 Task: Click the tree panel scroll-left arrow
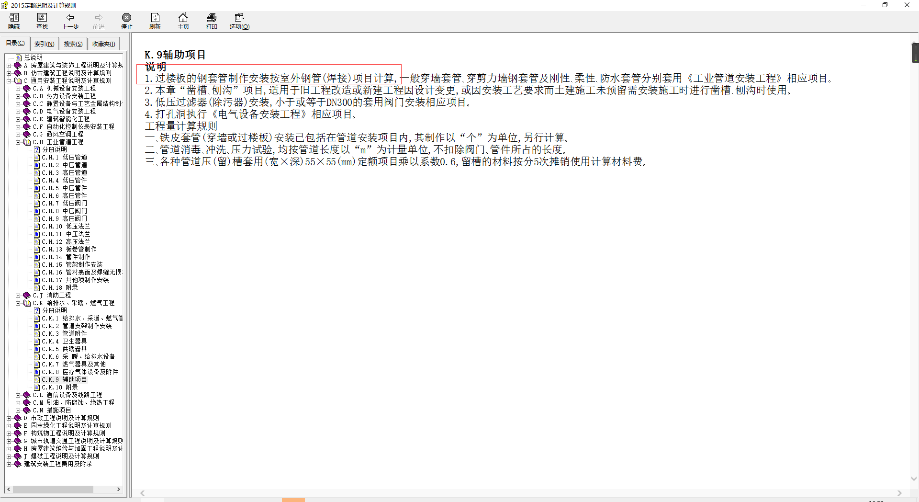(x=9, y=489)
